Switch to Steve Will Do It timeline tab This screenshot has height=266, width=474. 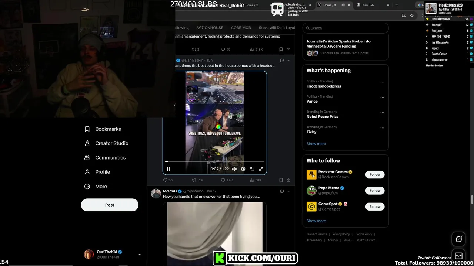[x=277, y=28]
